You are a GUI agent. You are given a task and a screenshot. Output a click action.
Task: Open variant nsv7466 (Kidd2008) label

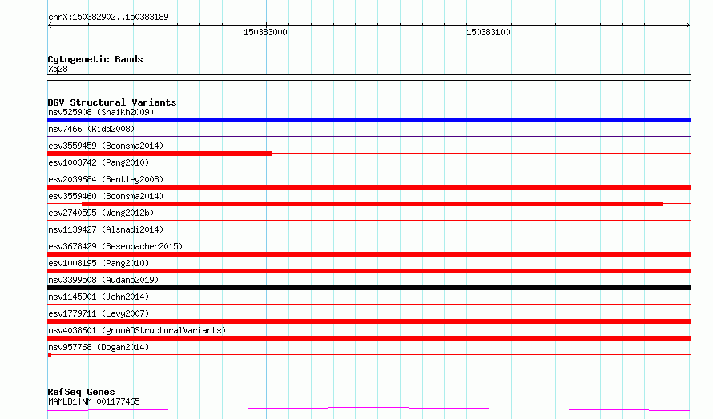91,129
